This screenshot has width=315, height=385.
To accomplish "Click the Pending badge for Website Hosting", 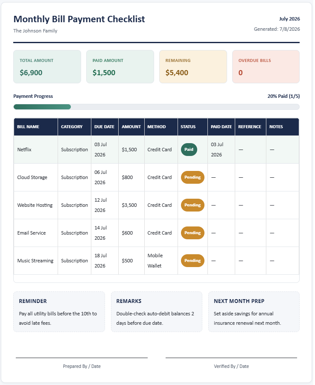I will point(192,205).
